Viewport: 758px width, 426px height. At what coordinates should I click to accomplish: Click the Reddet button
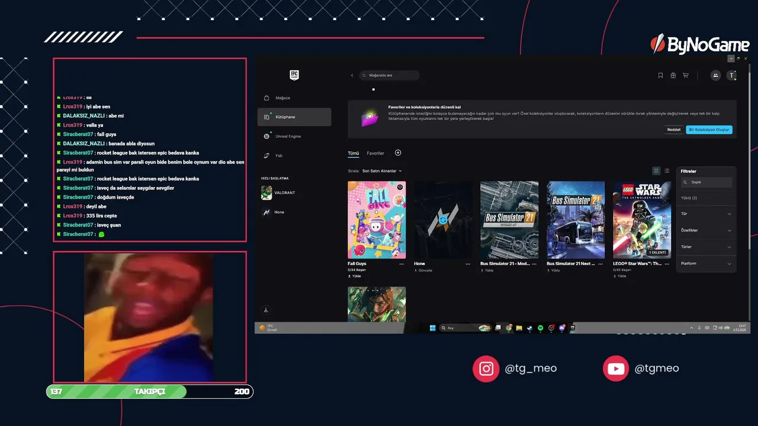[674, 130]
